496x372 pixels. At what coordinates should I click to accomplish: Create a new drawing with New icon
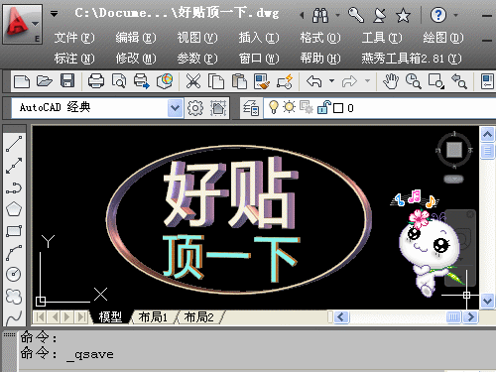pos(22,81)
